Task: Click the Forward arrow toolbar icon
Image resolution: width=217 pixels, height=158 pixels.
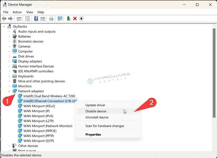Action: (10, 19)
